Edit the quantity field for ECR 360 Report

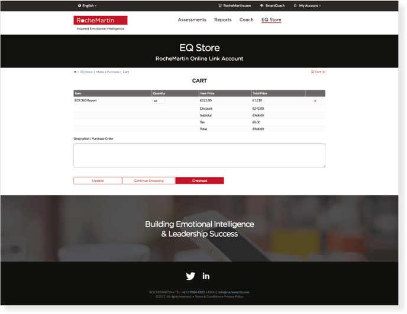pos(159,101)
